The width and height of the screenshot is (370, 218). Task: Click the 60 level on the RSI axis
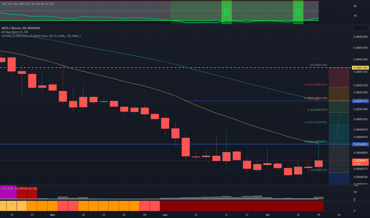355,6
